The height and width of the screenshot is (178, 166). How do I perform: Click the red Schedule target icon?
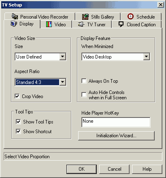(x=130, y=17)
